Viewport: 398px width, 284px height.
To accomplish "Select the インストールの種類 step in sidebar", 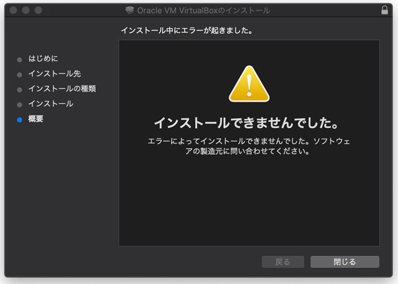I will coord(62,89).
